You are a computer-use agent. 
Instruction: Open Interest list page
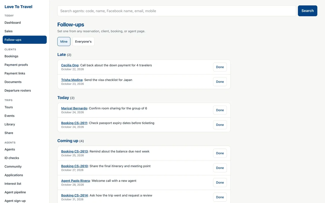tap(25, 184)
